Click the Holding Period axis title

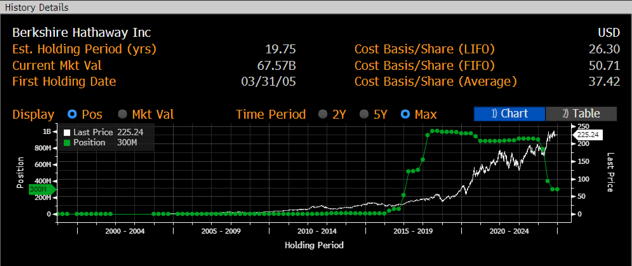tap(314, 245)
